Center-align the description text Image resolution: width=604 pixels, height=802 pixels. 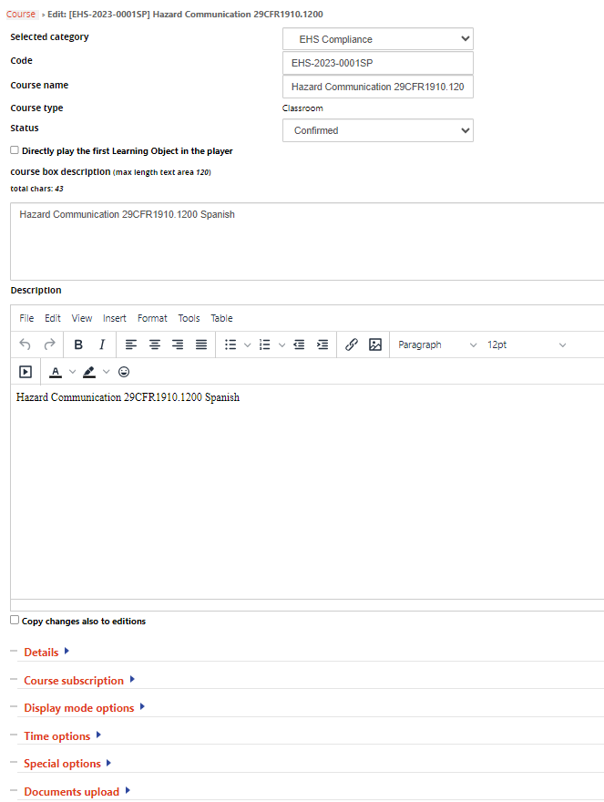pyautogui.click(x=155, y=344)
